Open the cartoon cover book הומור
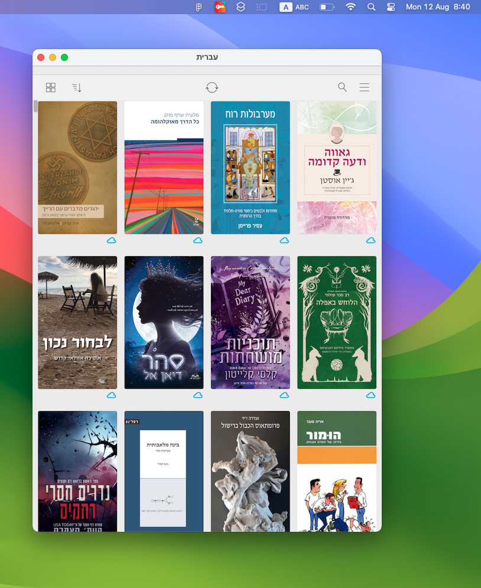The height and width of the screenshot is (588, 481). click(x=337, y=471)
